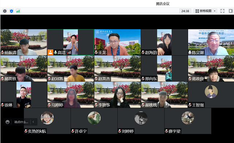
Task: Click the name label 赵英杰
Action: coord(104,79)
